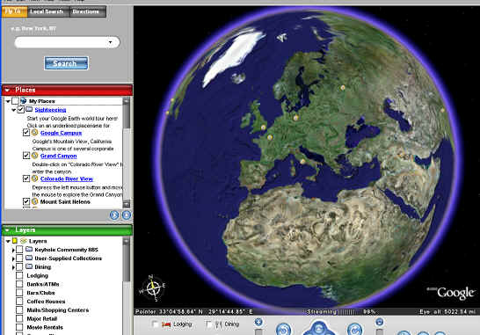Tick the Coffee Houses layer checkbox
480x335 pixels.
(x=19, y=302)
